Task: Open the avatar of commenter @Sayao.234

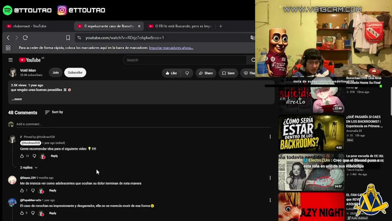Action: tap(12, 180)
